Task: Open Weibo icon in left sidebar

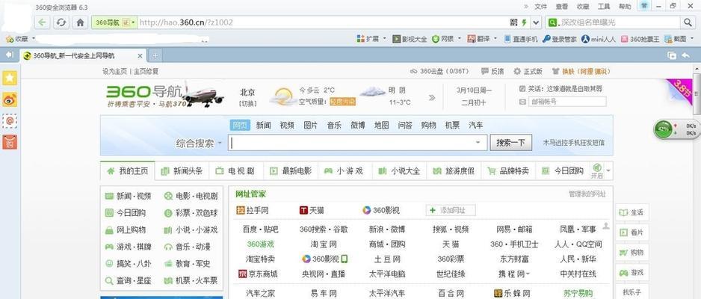Action: click(x=10, y=99)
